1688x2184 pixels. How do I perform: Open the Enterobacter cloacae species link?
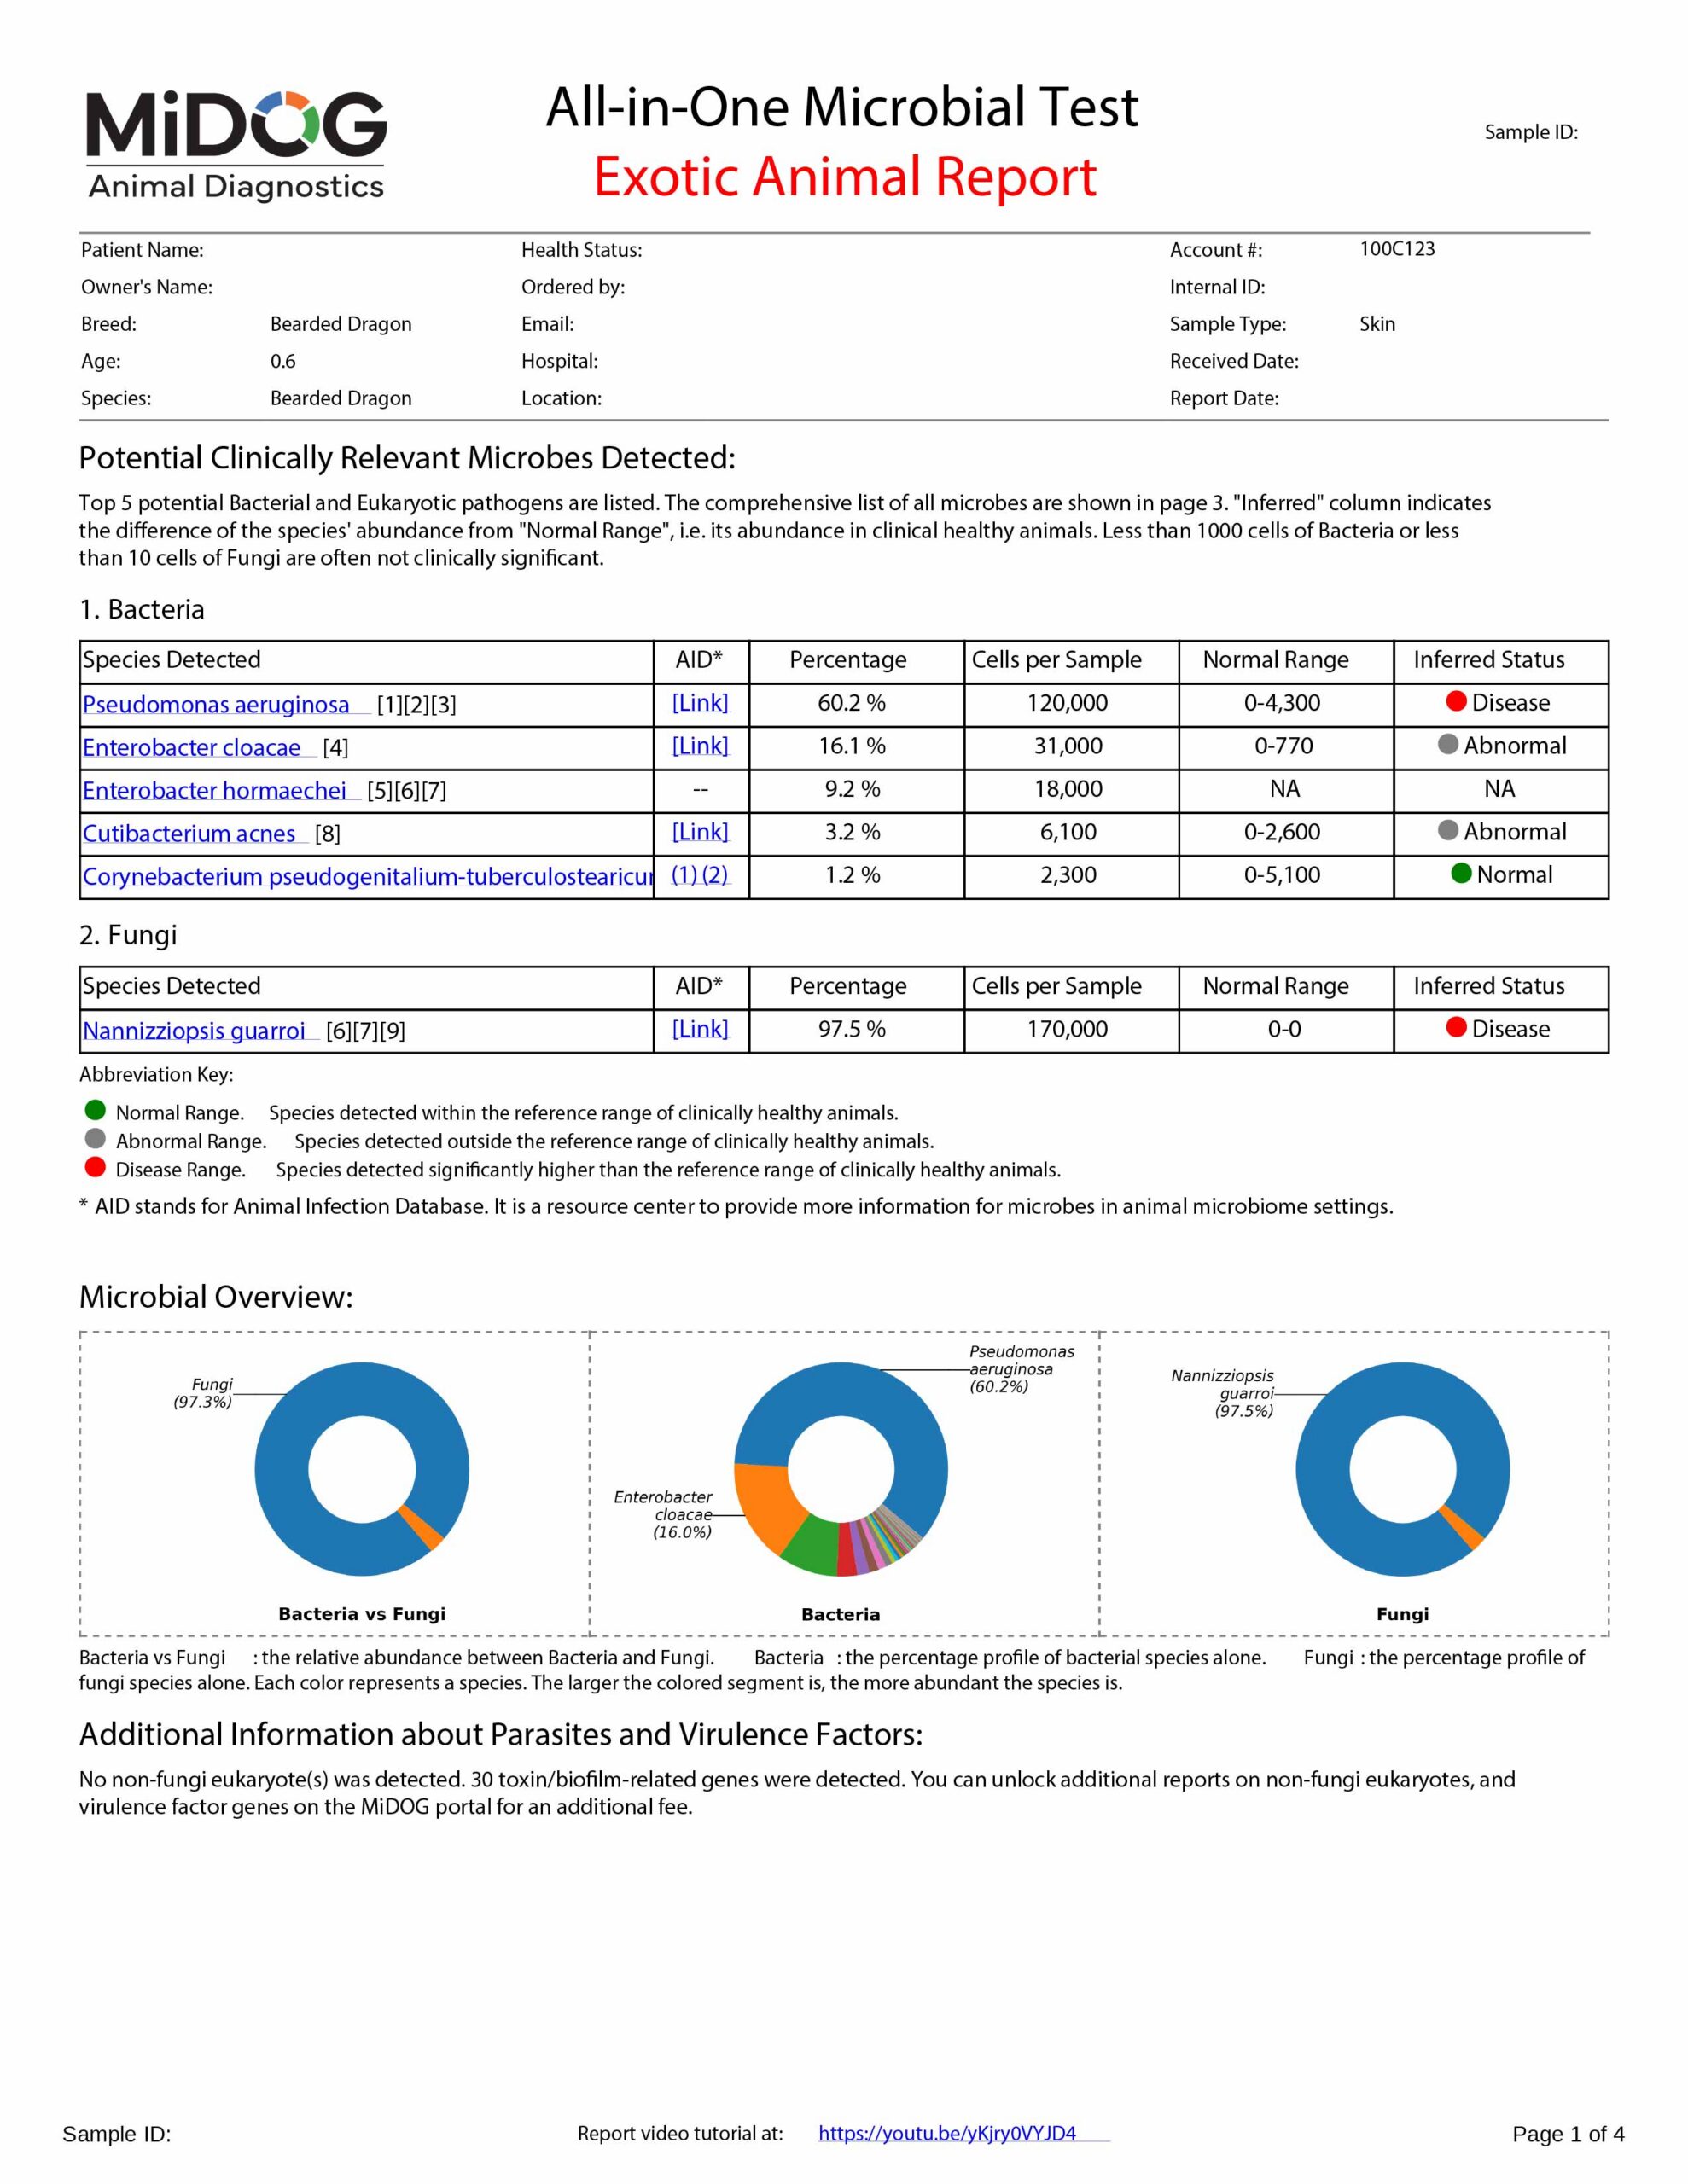point(191,748)
